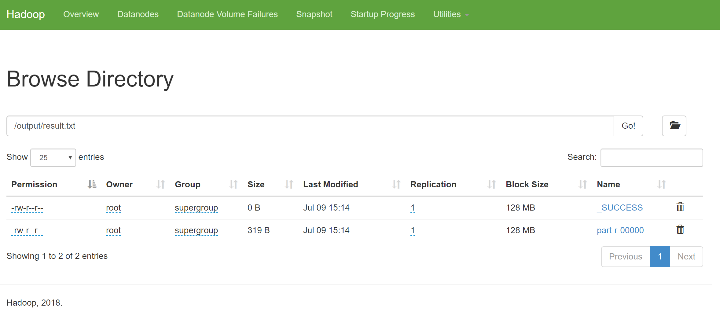Change page size via the 25 entries selector

pyautogui.click(x=53, y=157)
